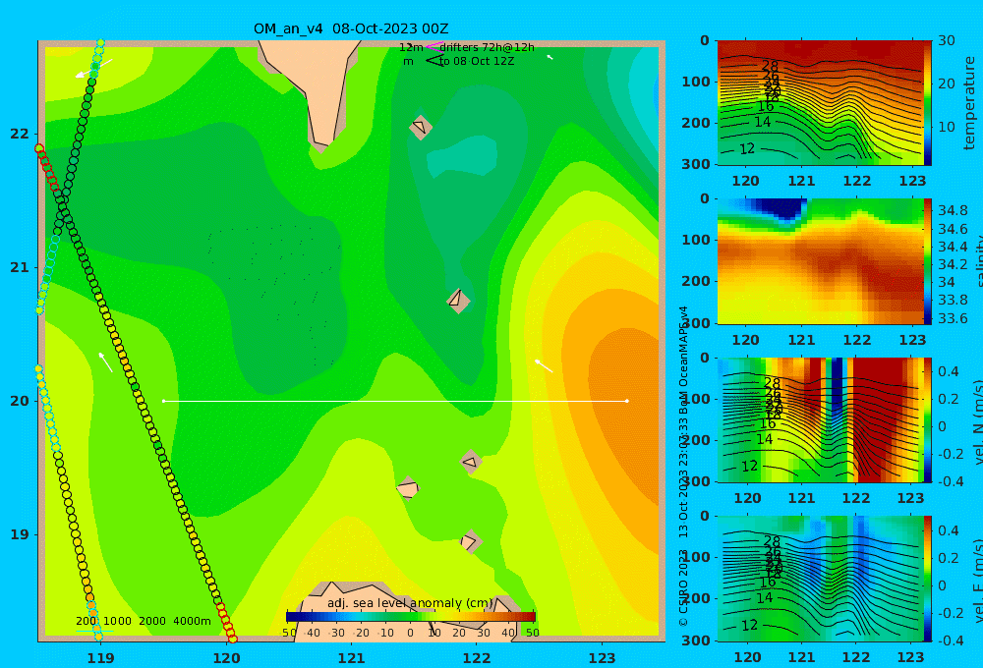The image size is (983, 668).
Task: Click the salinity color scale bar
Action: click(928, 261)
